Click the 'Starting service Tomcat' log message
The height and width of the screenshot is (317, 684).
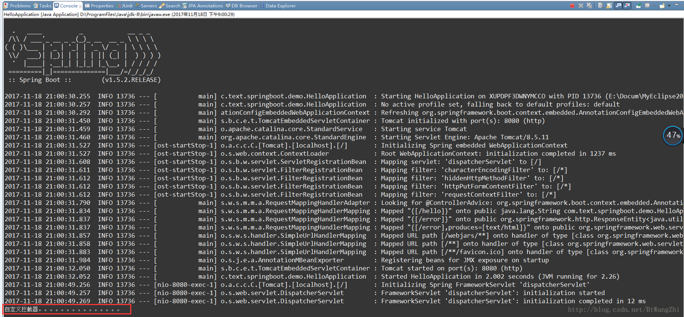pos(424,129)
